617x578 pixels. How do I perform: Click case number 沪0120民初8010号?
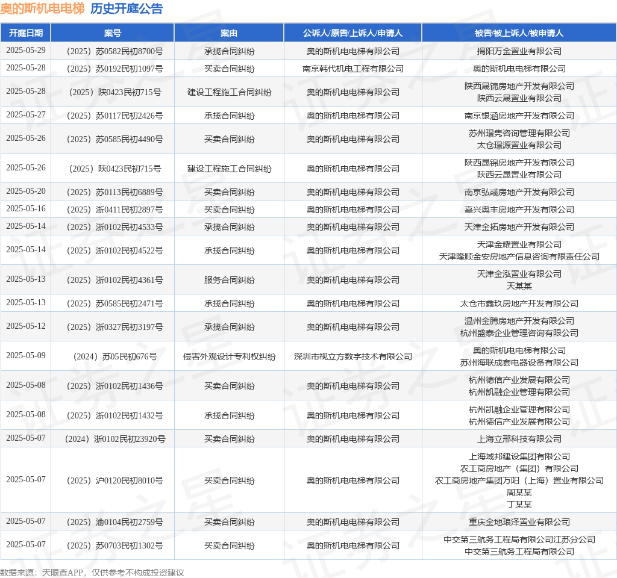pos(115,480)
